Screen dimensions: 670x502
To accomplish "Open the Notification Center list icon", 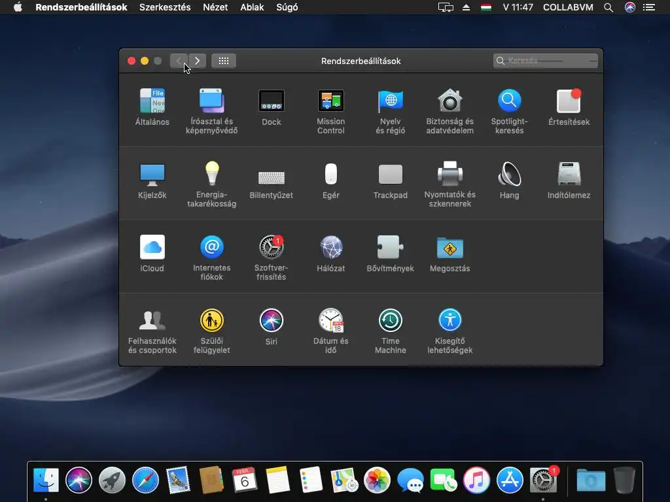I will pos(649,7).
